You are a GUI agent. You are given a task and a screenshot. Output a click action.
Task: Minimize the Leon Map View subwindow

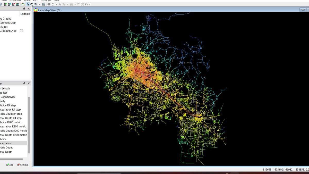coord(303,10)
